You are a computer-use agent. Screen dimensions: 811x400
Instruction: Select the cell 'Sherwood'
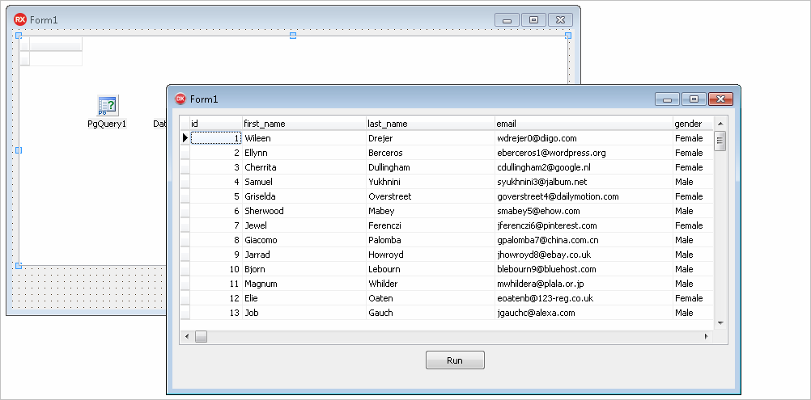coord(304,211)
